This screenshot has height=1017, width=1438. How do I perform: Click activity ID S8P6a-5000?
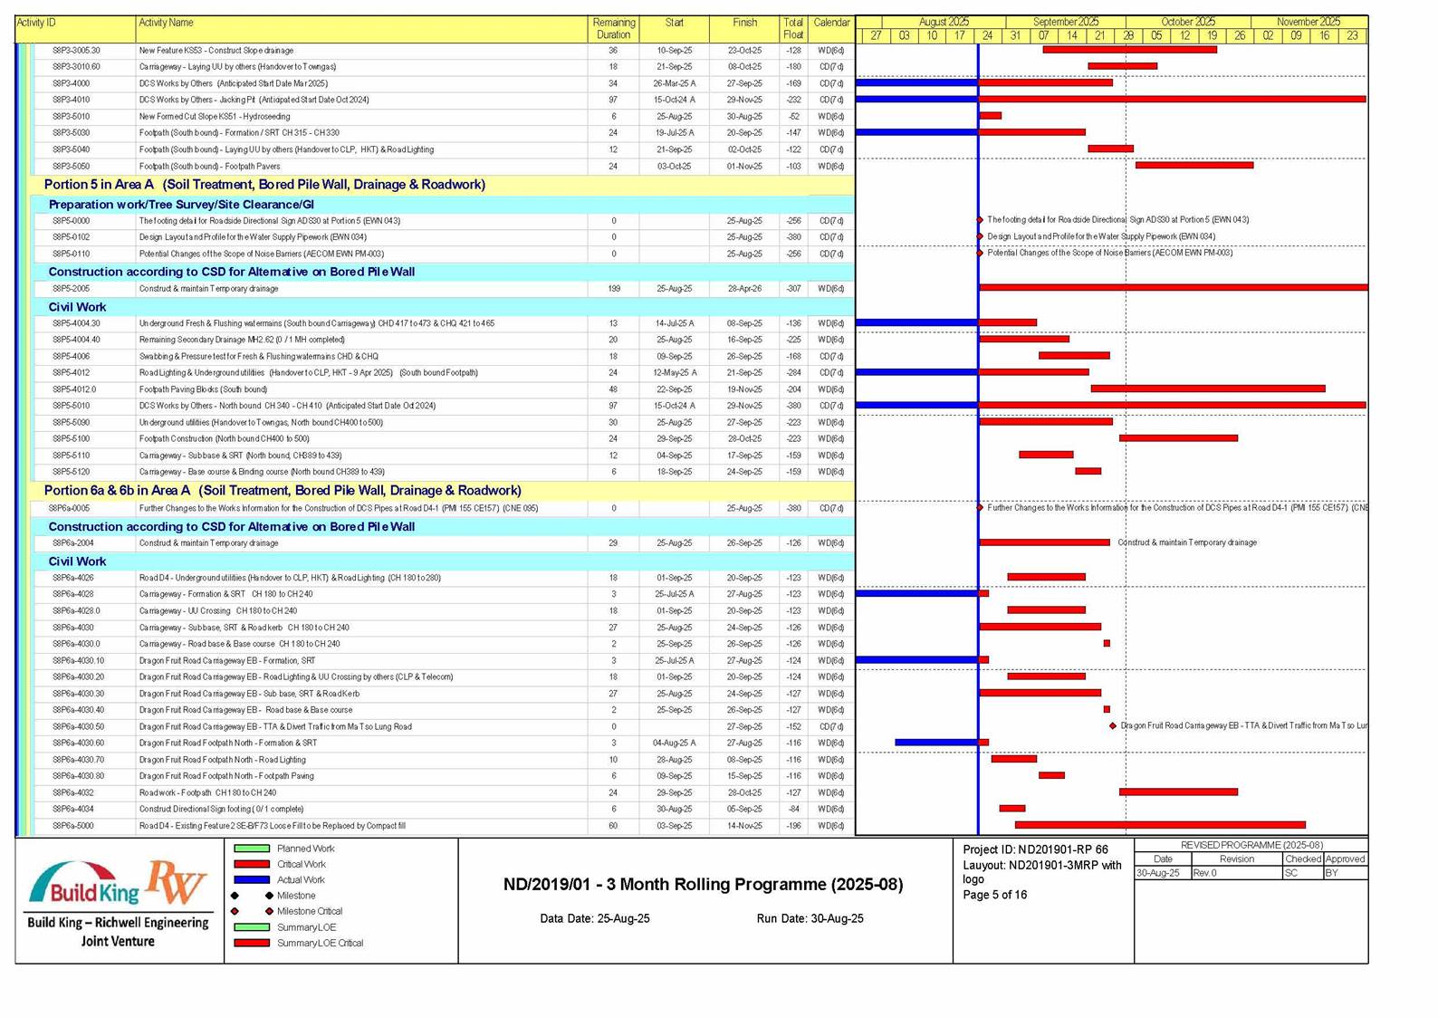pyautogui.click(x=72, y=826)
